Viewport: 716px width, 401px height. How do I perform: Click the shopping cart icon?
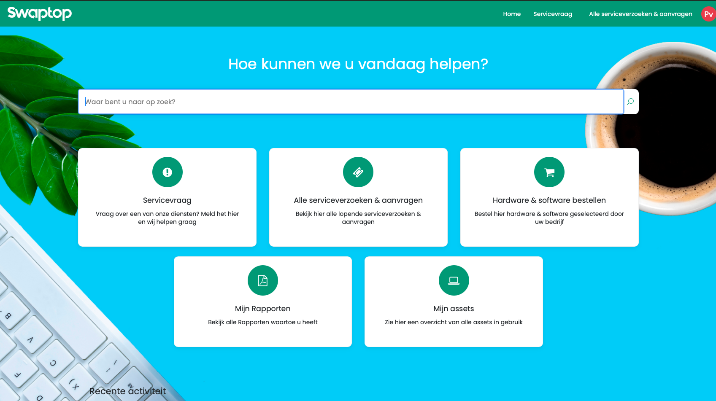[x=549, y=172]
